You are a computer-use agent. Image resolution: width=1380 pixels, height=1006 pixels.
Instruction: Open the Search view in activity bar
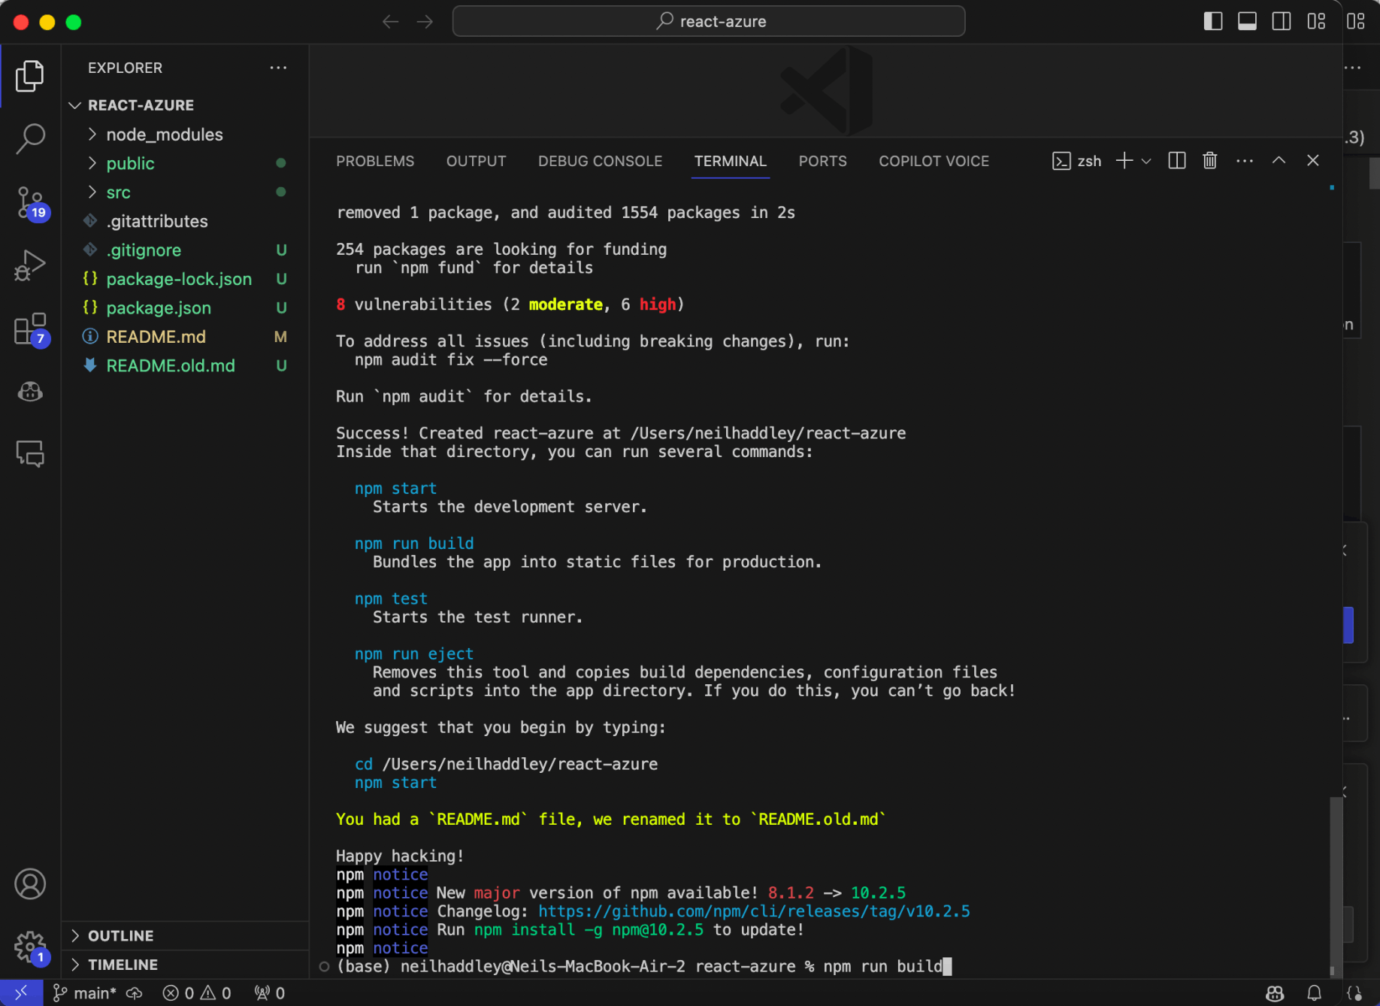point(30,138)
